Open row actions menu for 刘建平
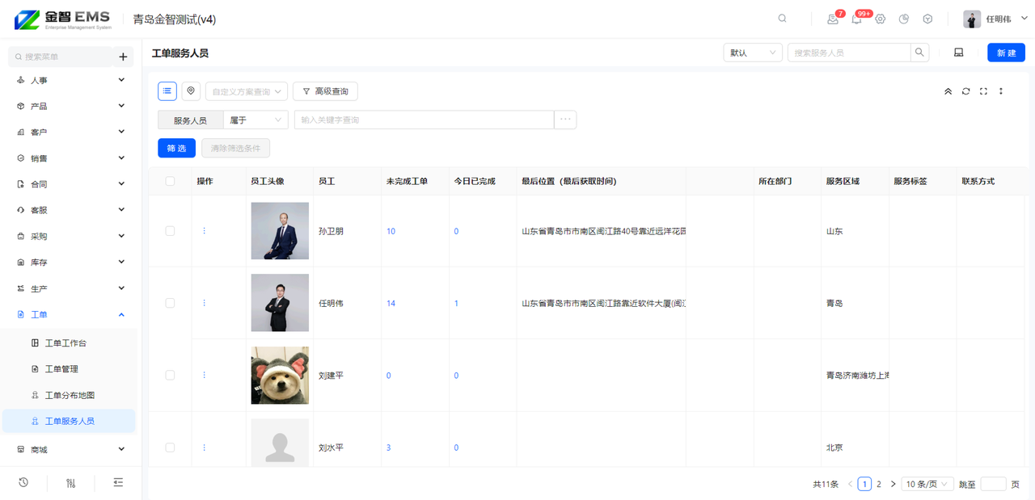Viewport: 1035px width, 500px height. 204,375
